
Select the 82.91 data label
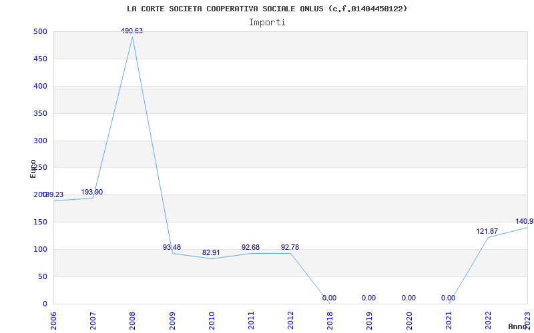(x=211, y=252)
